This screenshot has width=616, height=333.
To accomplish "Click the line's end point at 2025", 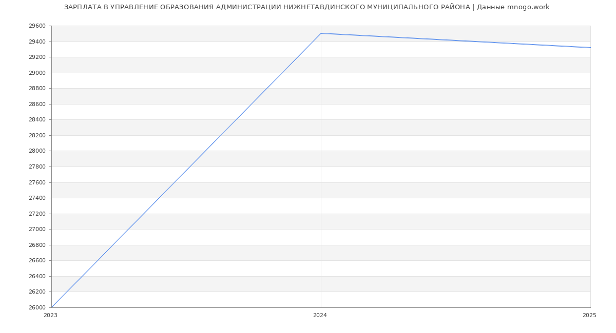I will 590,48.
